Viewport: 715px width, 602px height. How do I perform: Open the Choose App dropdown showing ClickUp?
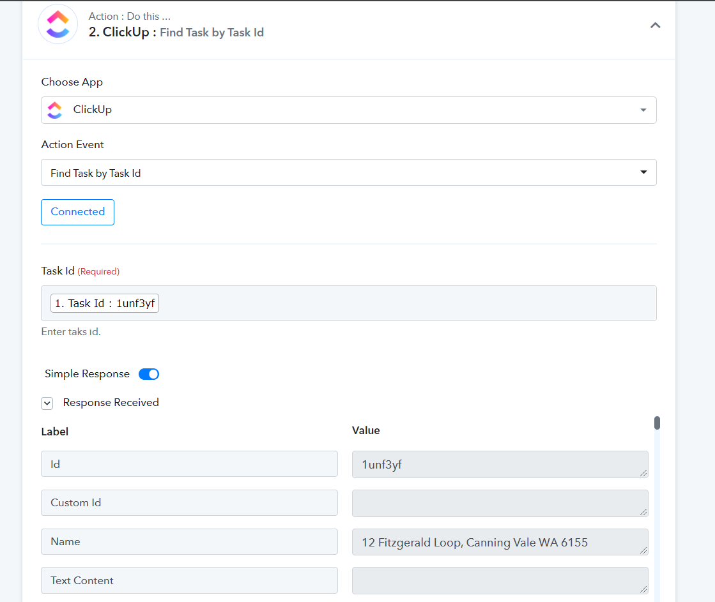(348, 110)
